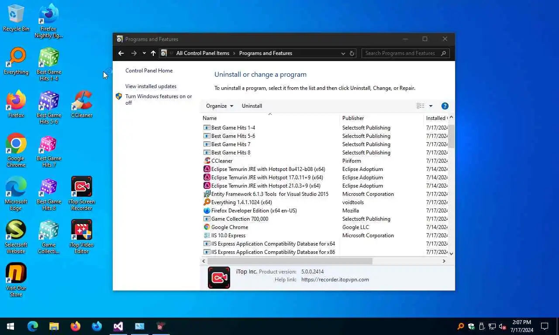Select the Game Collection desktop shortcut
This screenshot has height=335, width=559.
coord(48,237)
